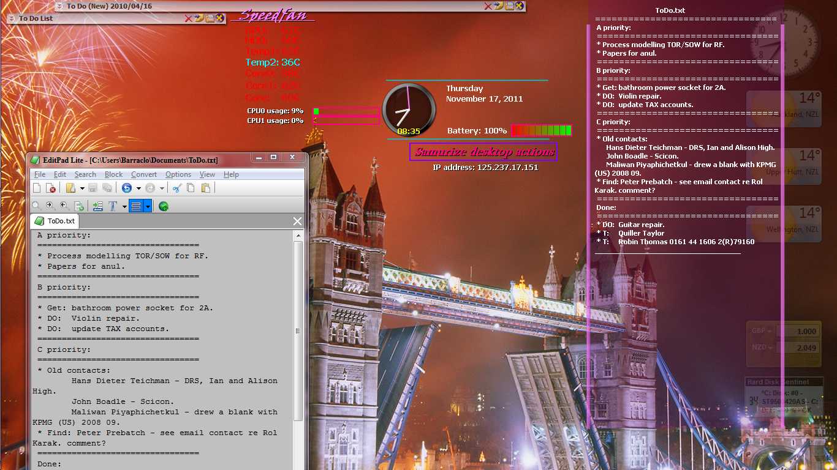Expand the To Do List bar chevron

click(x=12, y=18)
